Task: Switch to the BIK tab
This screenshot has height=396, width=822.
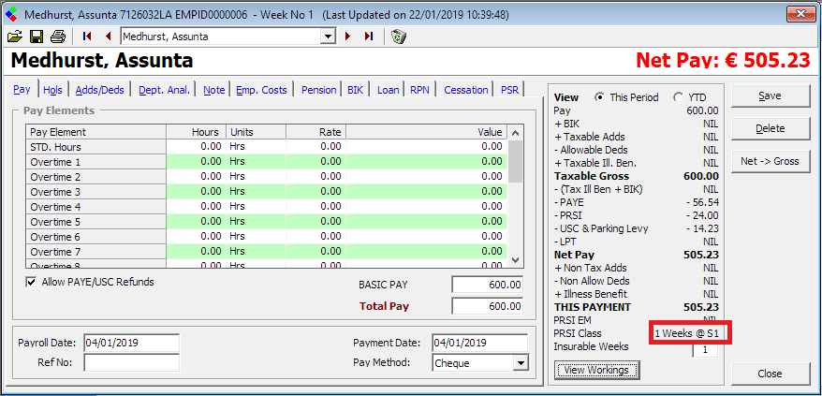Action: [358, 90]
